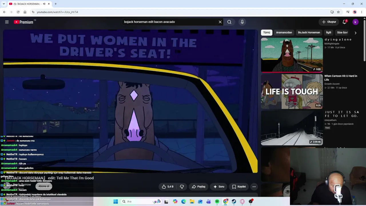This screenshot has width=366, height=206.
Task: Click the Windows taskbar search box 'Ara'
Action: 141,201
